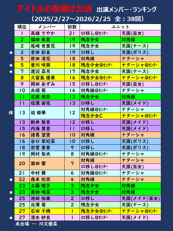The height and width of the screenshot is (231, 173).
Task: Click the footer note 未出場 … 川又優菜
Action: (x=36, y=224)
